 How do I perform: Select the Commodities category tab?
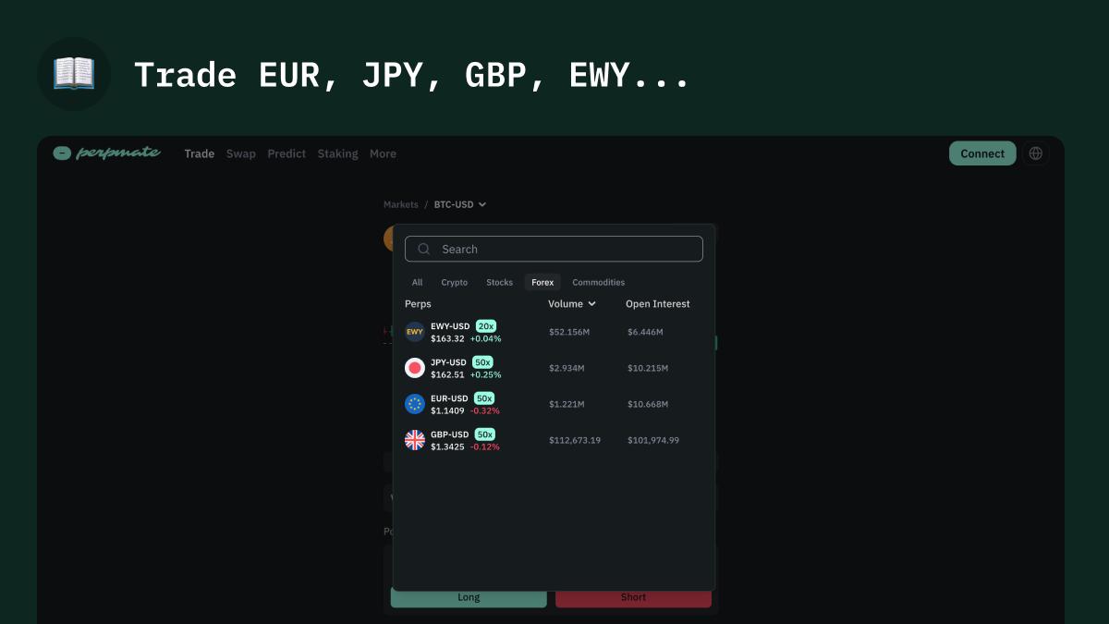coord(599,282)
